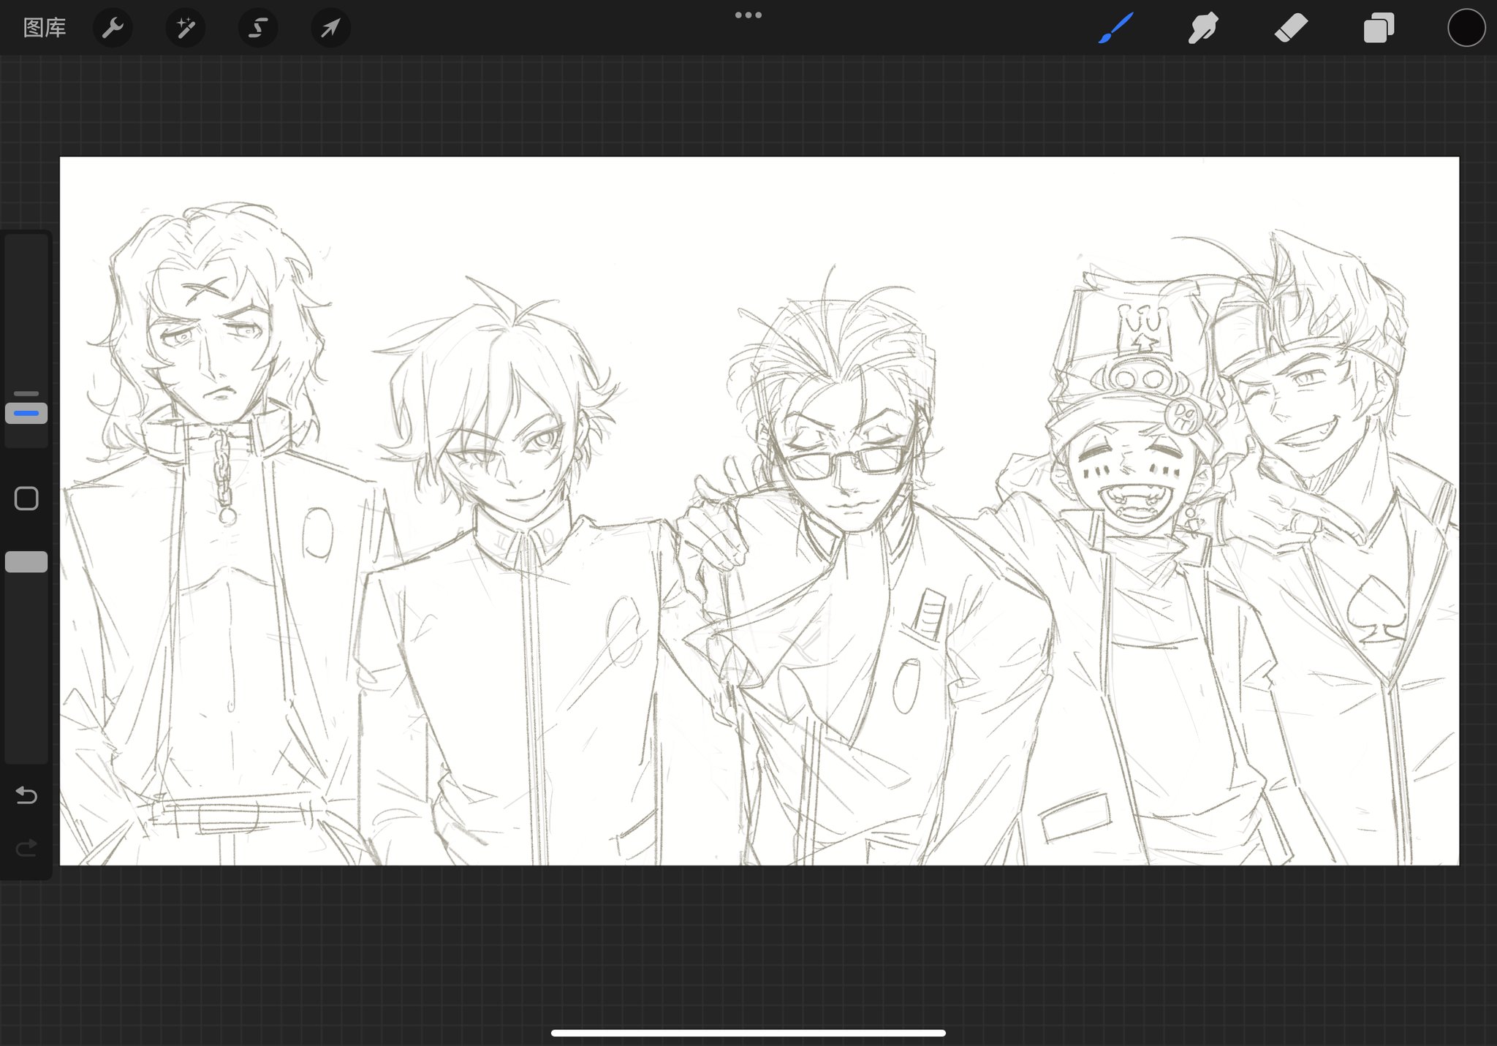Open the Actions wrench menu

pyautogui.click(x=113, y=29)
